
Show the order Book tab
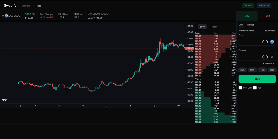202,27
